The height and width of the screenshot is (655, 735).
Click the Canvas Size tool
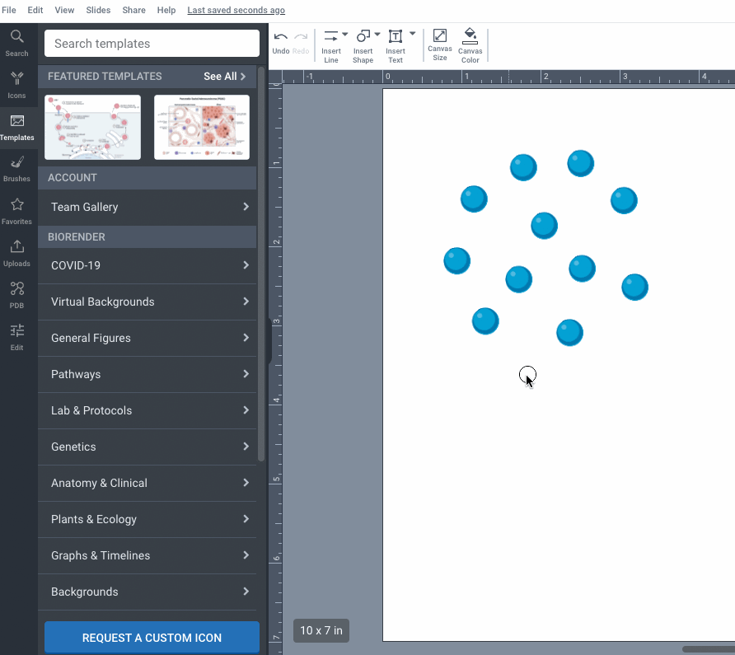440,44
